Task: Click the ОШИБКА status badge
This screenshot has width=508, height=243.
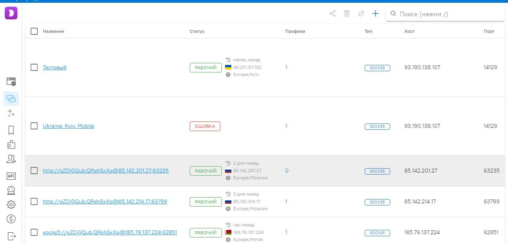Action: pos(205,126)
